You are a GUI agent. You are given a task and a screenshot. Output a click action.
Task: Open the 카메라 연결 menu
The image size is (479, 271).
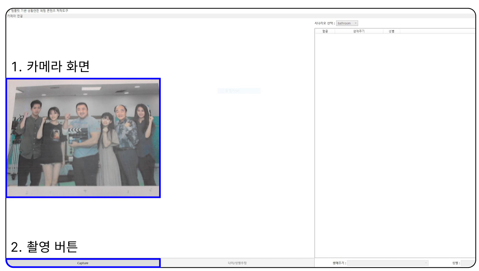pos(15,16)
